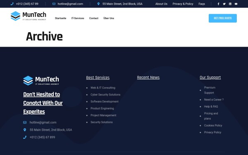Open Web & IT Consulting link
Screen dimensions: 248x155
(103, 88)
